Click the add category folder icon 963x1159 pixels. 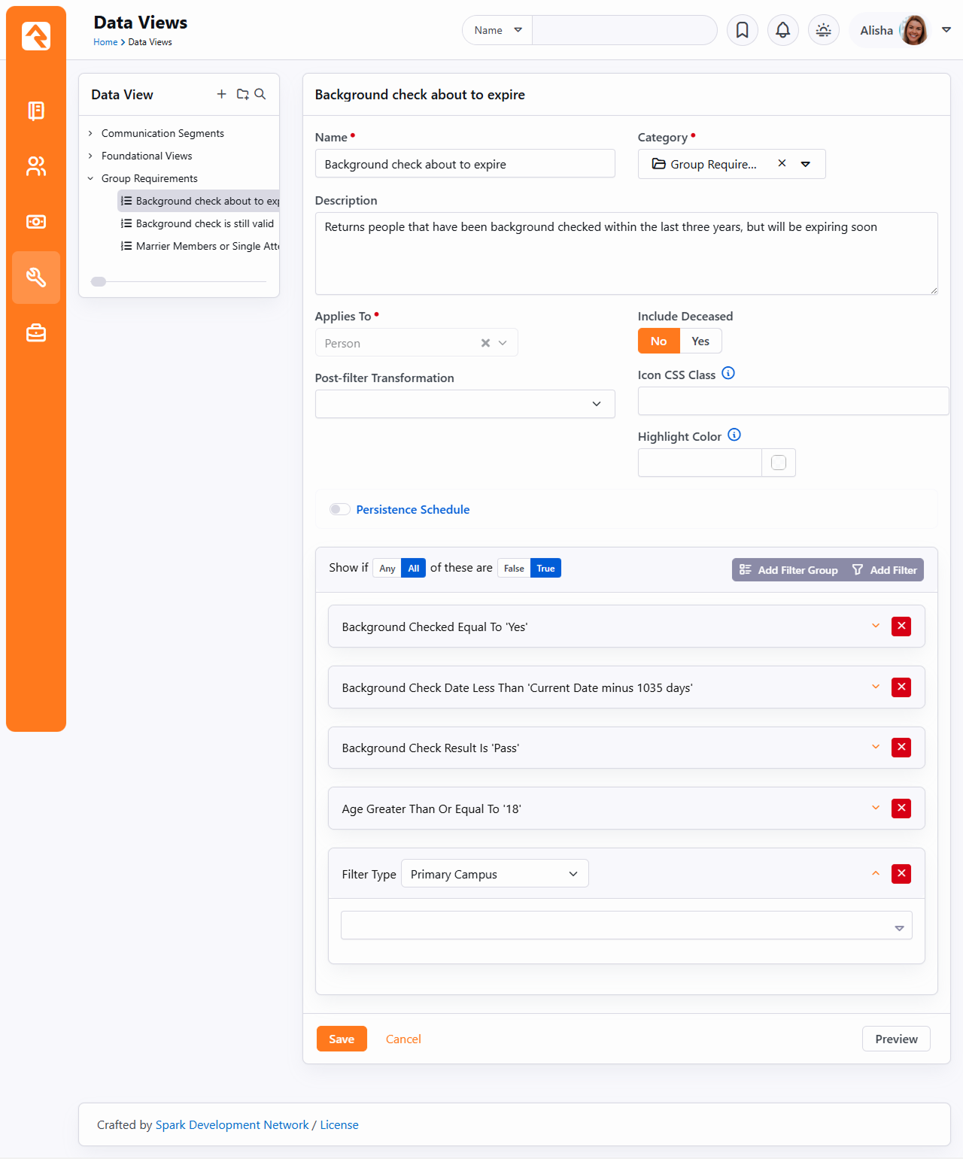pyautogui.click(x=242, y=94)
